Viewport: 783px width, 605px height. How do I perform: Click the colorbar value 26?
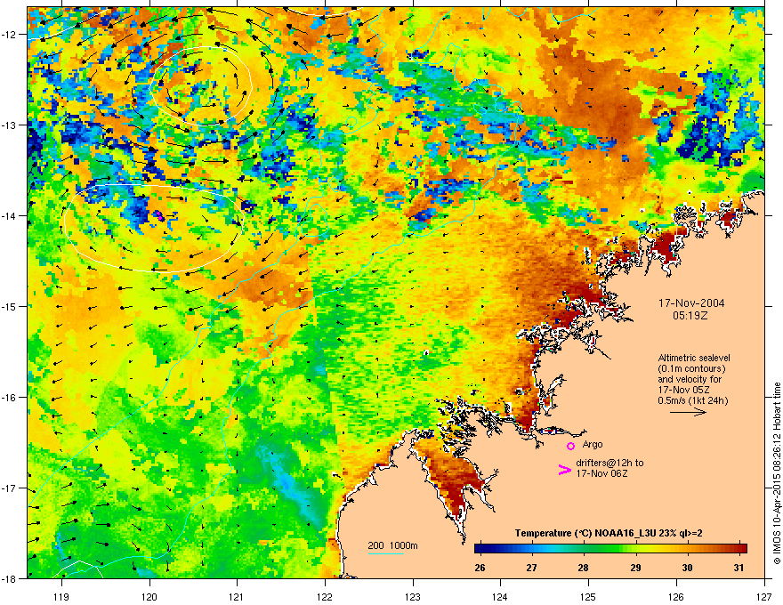click(x=480, y=568)
